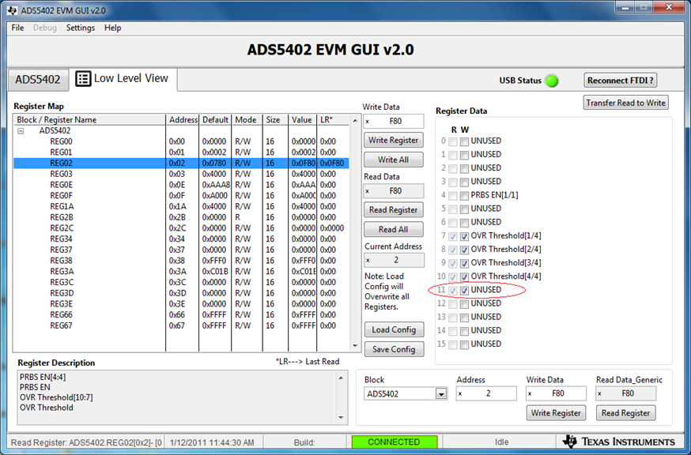Select the REG38 row
This screenshot has height=455, width=691.
click(x=181, y=261)
